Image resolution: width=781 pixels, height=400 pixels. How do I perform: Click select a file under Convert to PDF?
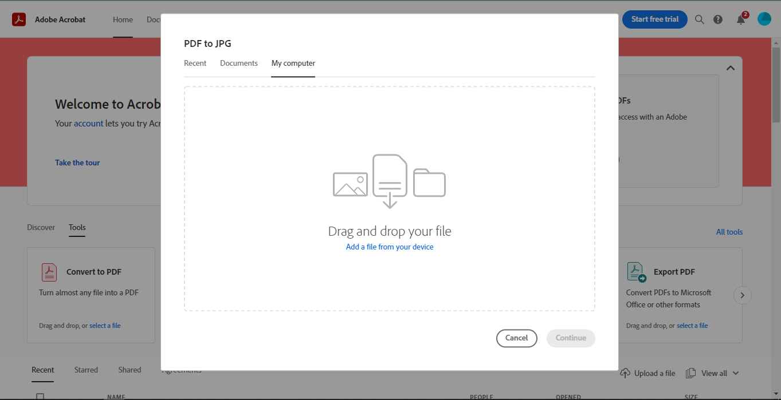(x=105, y=326)
